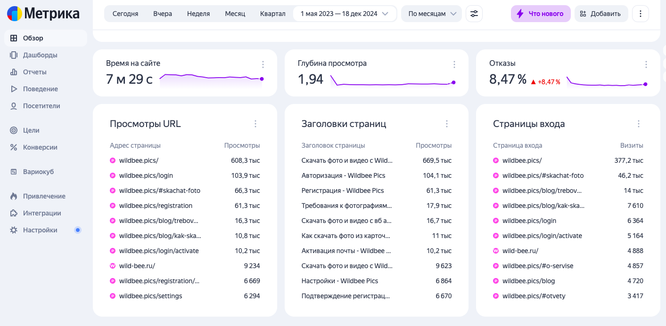
Task: Click the Добавить button
Action: click(x=600, y=14)
